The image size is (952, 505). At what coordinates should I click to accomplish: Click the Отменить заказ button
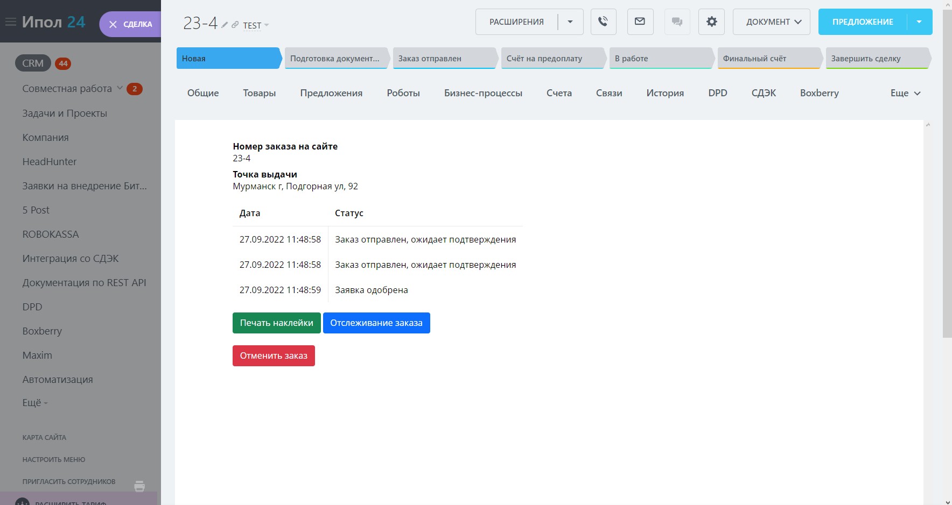274,356
